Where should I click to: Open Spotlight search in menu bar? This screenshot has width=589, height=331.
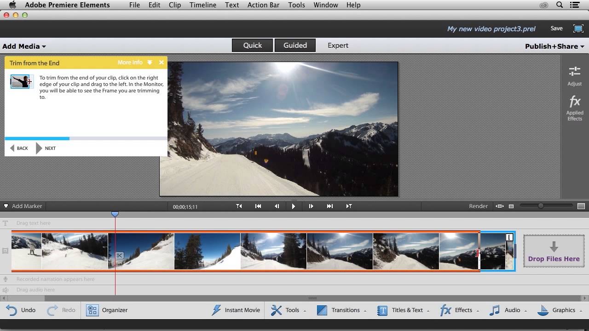coord(560,5)
